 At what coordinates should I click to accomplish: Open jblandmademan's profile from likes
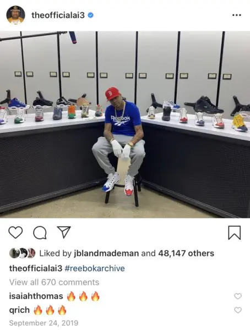(x=106, y=253)
